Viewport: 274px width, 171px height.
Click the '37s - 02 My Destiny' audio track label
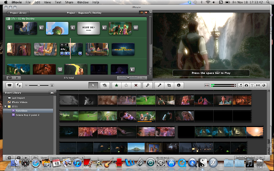point(23,19)
